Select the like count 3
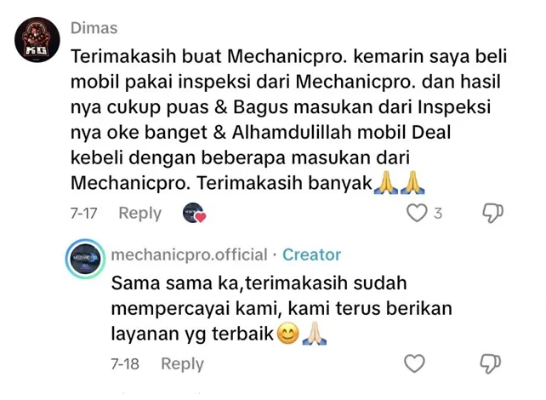 [438, 214]
